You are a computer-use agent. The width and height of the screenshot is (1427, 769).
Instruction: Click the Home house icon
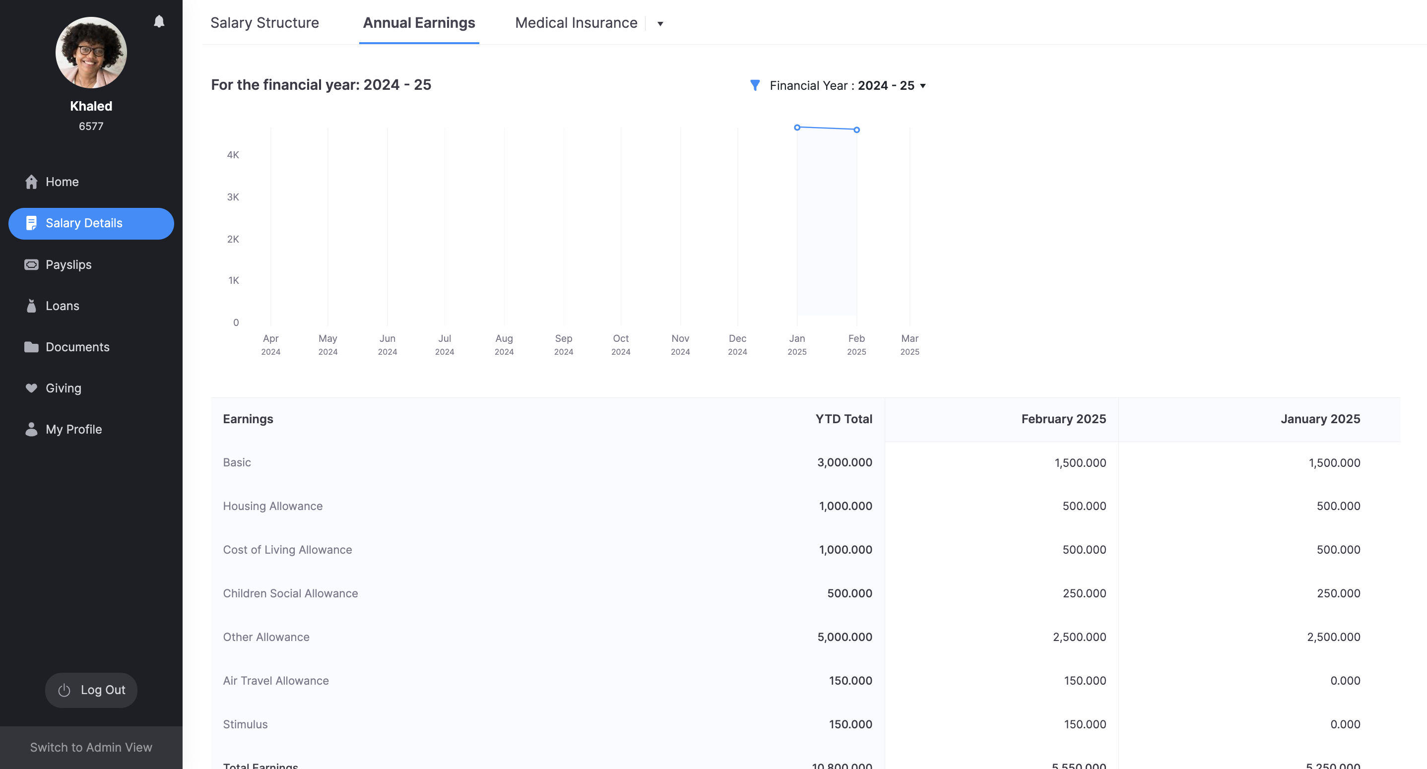click(x=31, y=182)
